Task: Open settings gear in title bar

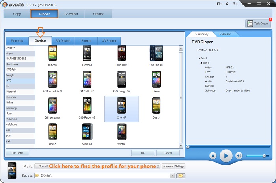Action: click(227, 4)
